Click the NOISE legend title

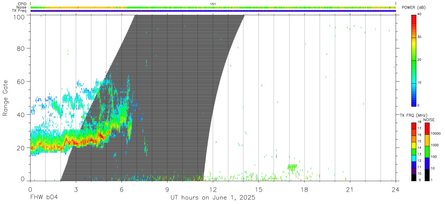[429, 120]
